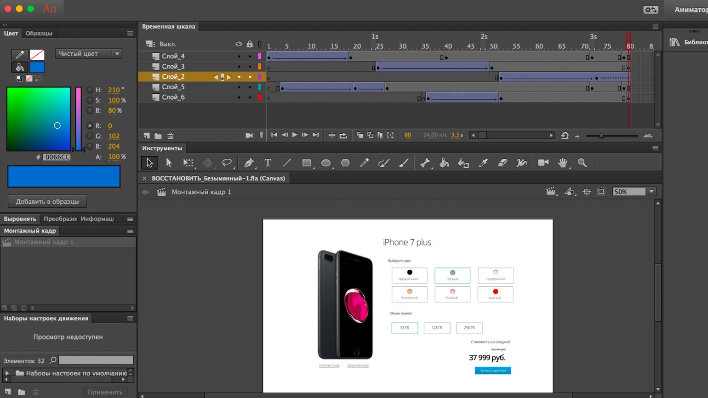708x398 pixels.
Task: Delete the selected timeline layer
Action: click(171, 136)
